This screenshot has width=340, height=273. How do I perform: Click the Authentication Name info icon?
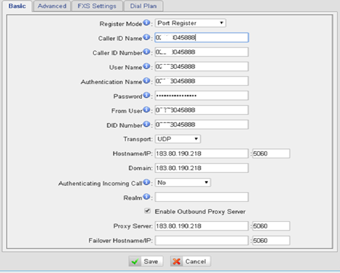coord(147,81)
